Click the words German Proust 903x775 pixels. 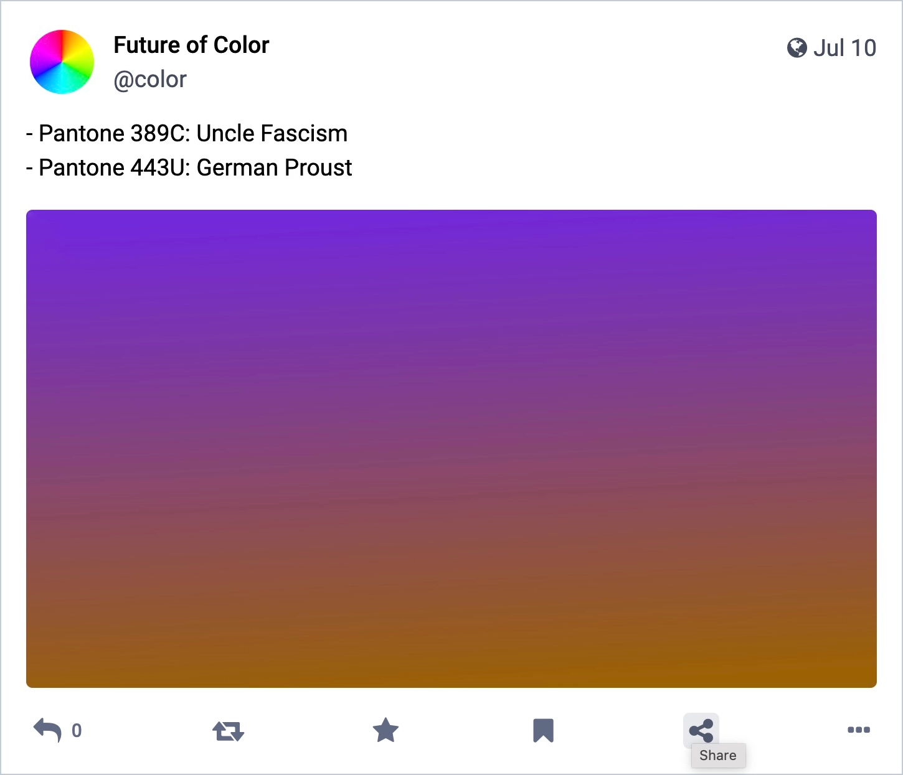coord(275,167)
